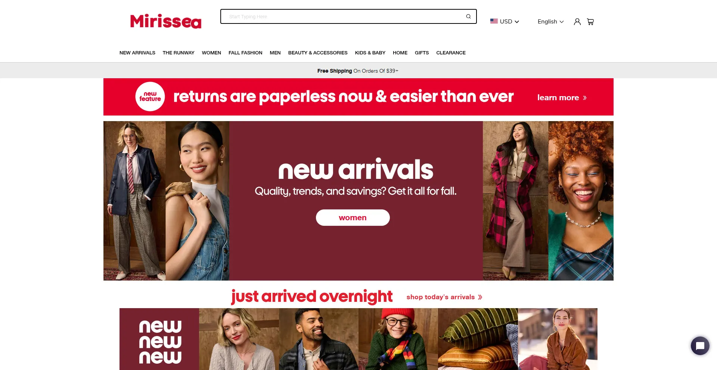Select the Clearance menu item
The width and height of the screenshot is (717, 370).
(451, 53)
